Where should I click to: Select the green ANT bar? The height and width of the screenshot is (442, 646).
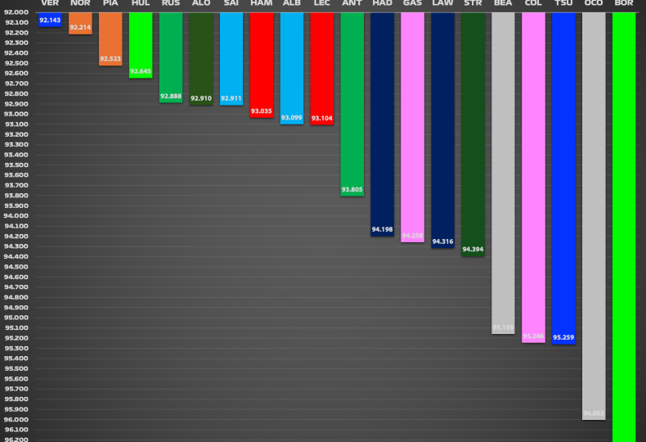[352, 98]
